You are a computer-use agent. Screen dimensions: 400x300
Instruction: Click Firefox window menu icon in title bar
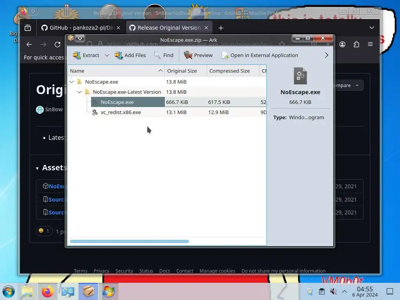(23, 11)
